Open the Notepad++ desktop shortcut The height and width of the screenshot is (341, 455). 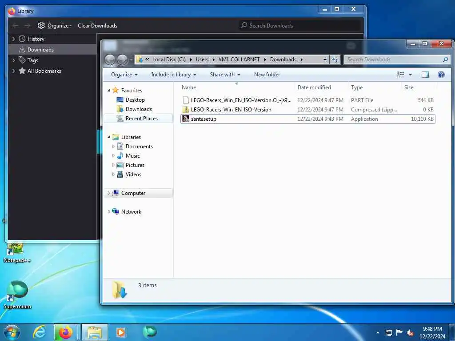click(x=16, y=253)
